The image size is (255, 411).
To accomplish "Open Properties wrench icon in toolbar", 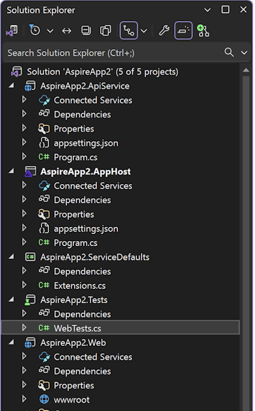I will pos(164,31).
